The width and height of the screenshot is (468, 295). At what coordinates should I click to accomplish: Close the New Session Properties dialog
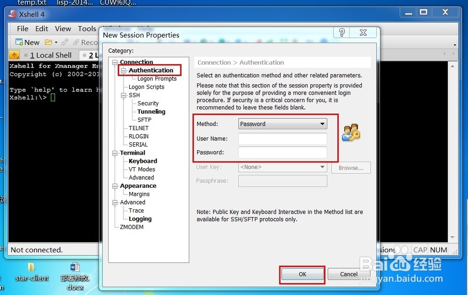[x=363, y=32]
